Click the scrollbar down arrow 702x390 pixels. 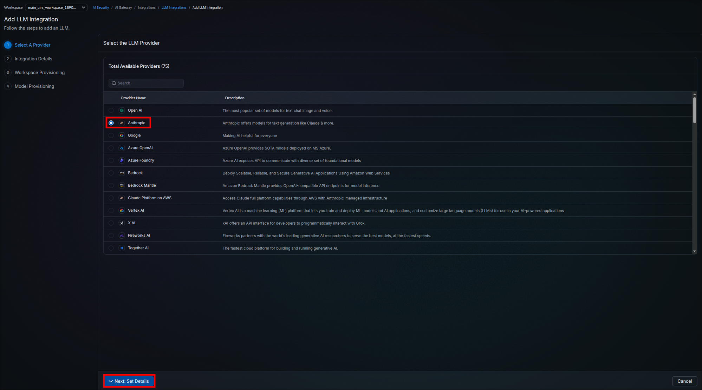[695, 251]
